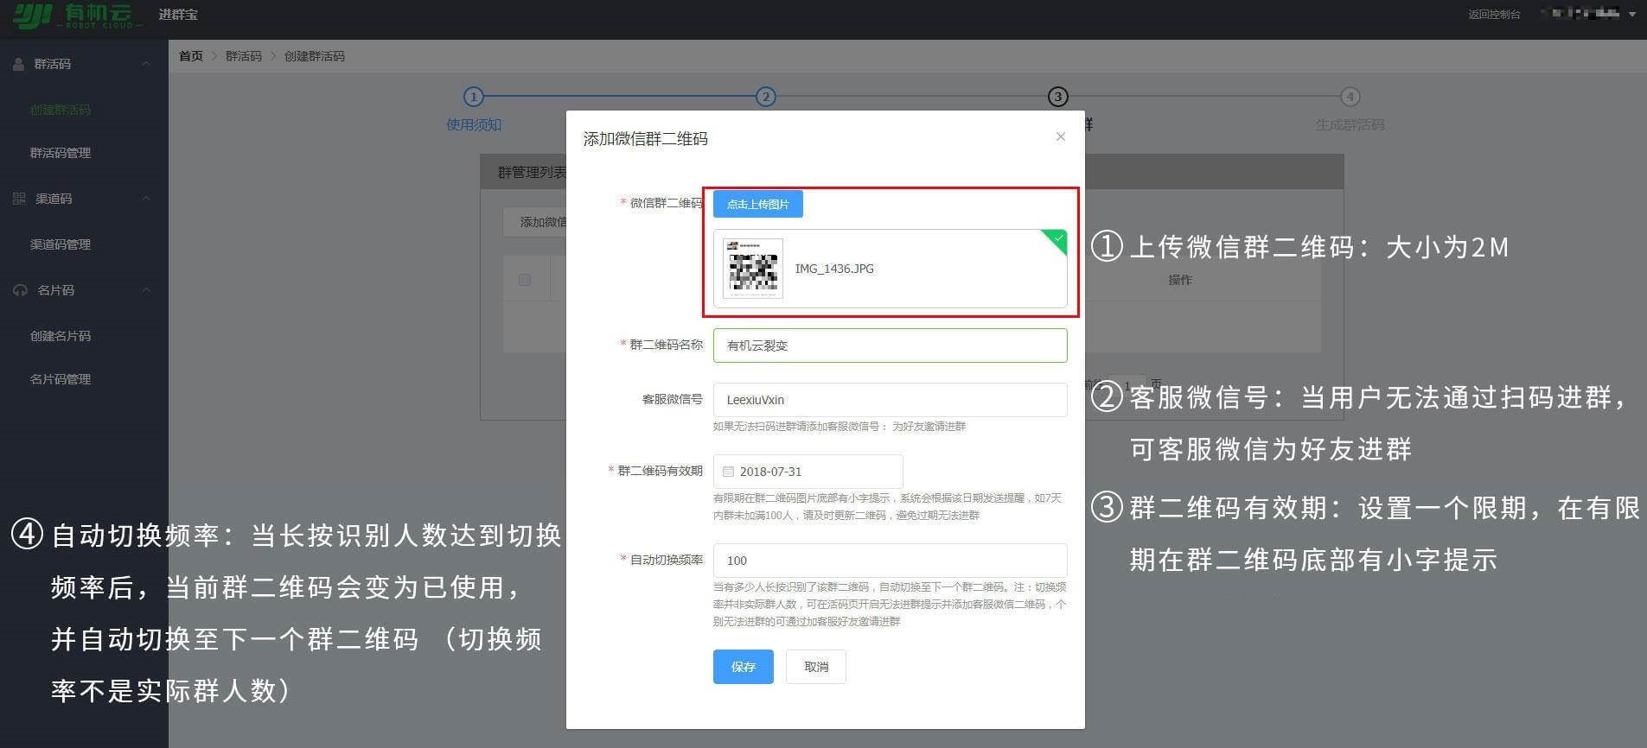Collapse the 群活码 sidebar chevron
The width and height of the screenshot is (1647, 748).
145,64
